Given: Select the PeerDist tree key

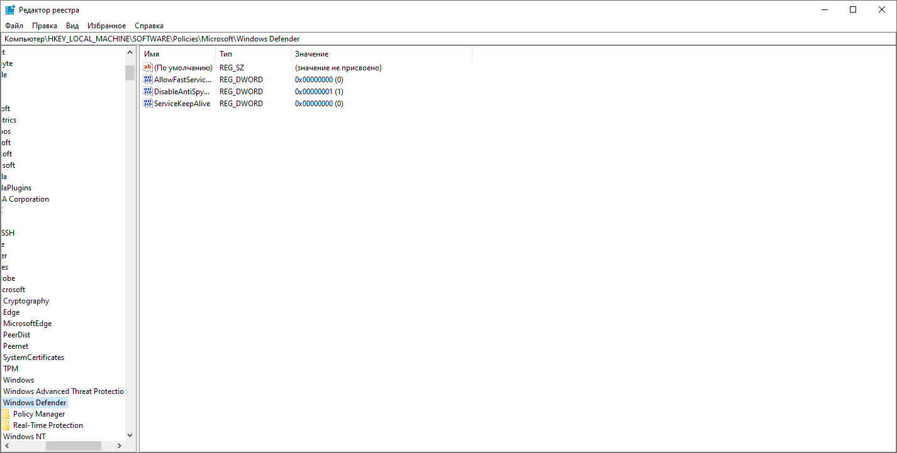Looking at the screenshot, I should click(x=17, y=335).
